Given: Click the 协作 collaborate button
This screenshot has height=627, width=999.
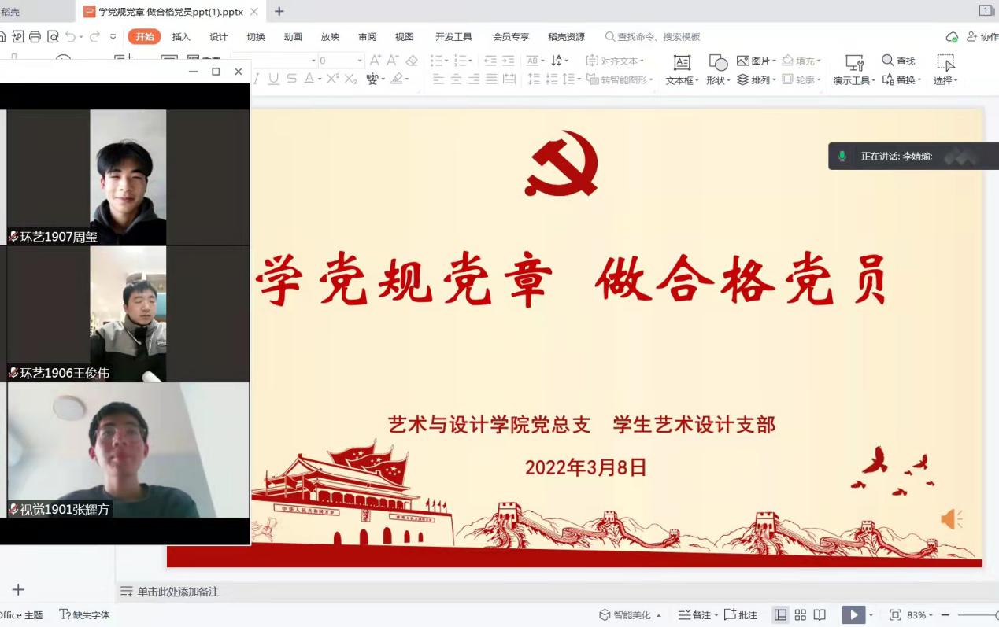Looking at the screenshot, I should (x=982, y=37).
